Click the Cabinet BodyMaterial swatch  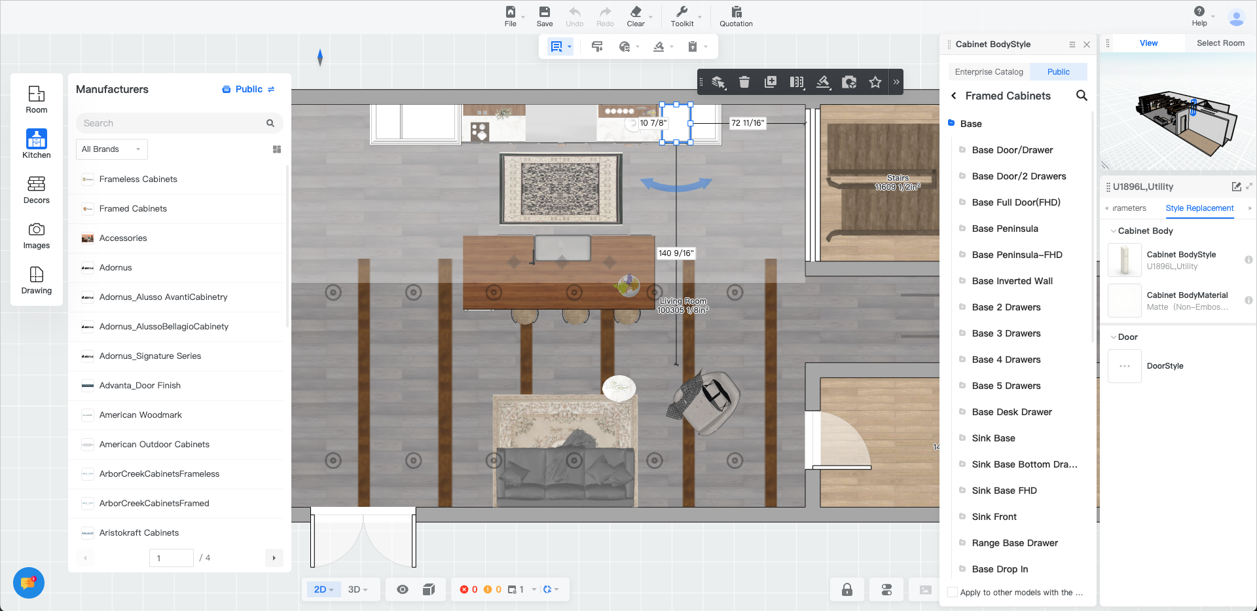pos(1124,301)
